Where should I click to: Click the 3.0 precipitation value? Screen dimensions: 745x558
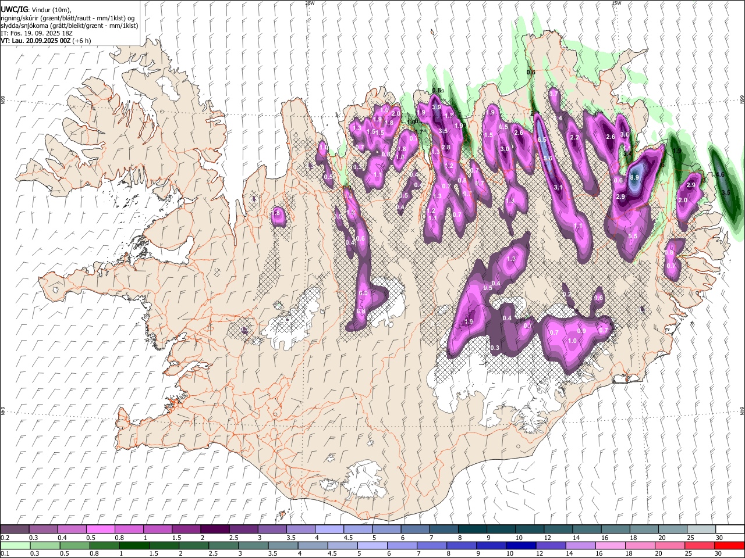pyautogui.click(x=505, y=149)
